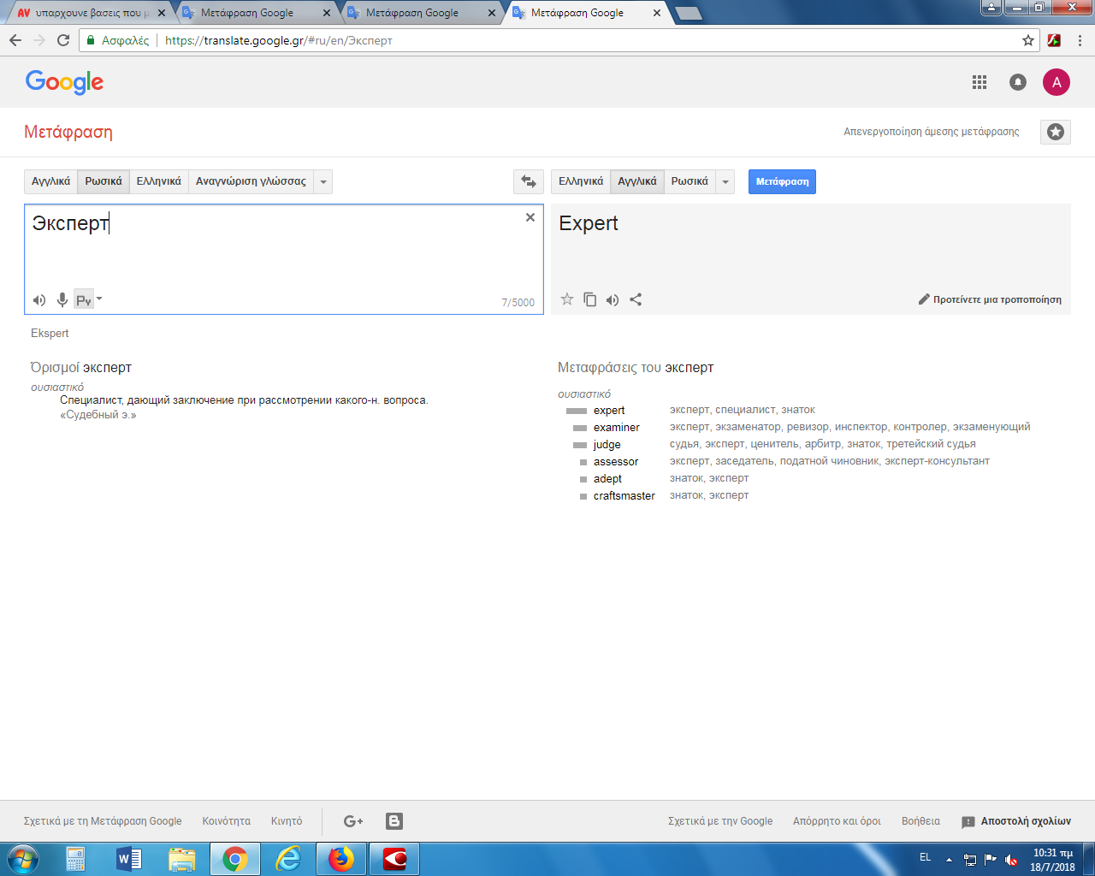Viewport: 1095px width, 876px height.
Task: Close the third Μετάφραση Google tab
Action: pyautogui.click(x=492, y=13)
